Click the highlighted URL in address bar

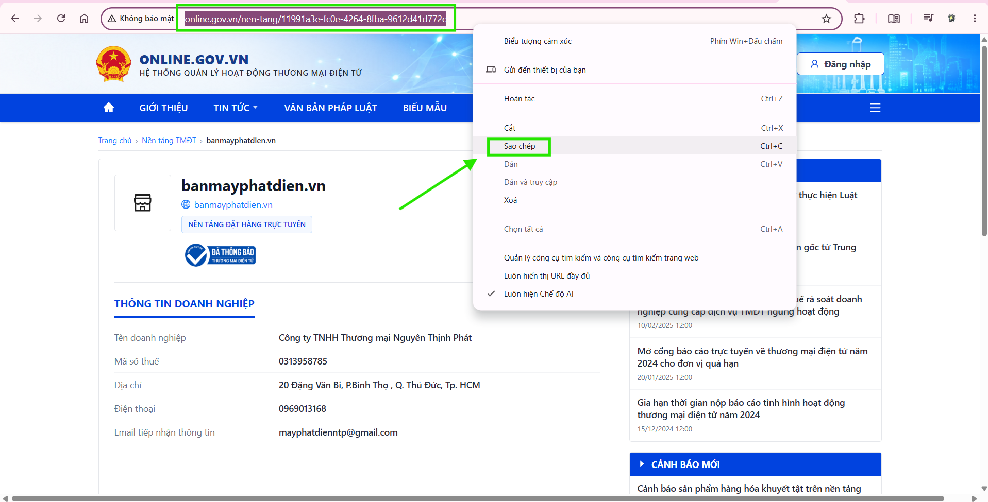tap(315, 19)
